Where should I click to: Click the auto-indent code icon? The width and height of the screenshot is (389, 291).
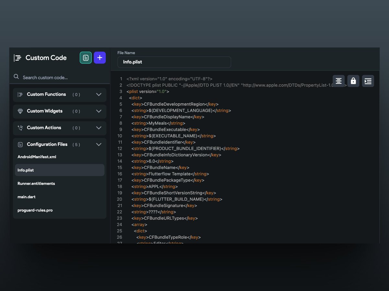point(368,81)
